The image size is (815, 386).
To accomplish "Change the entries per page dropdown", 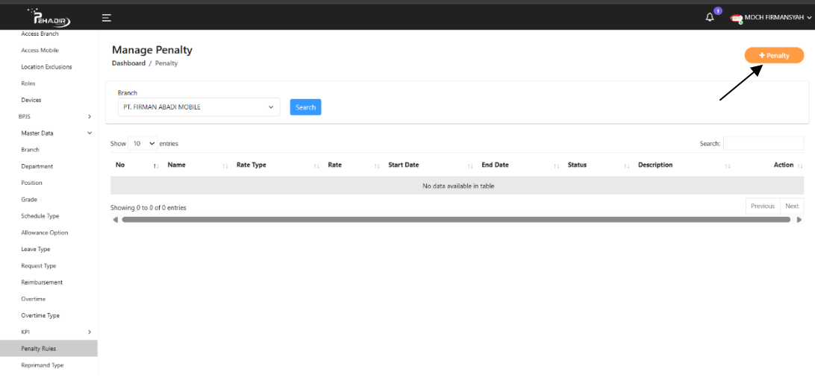I will click(x=143, y=144).
